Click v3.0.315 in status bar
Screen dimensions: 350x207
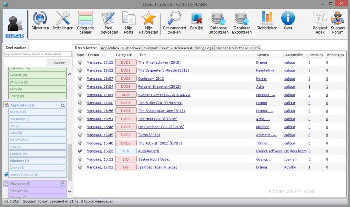tap(12, 201)
